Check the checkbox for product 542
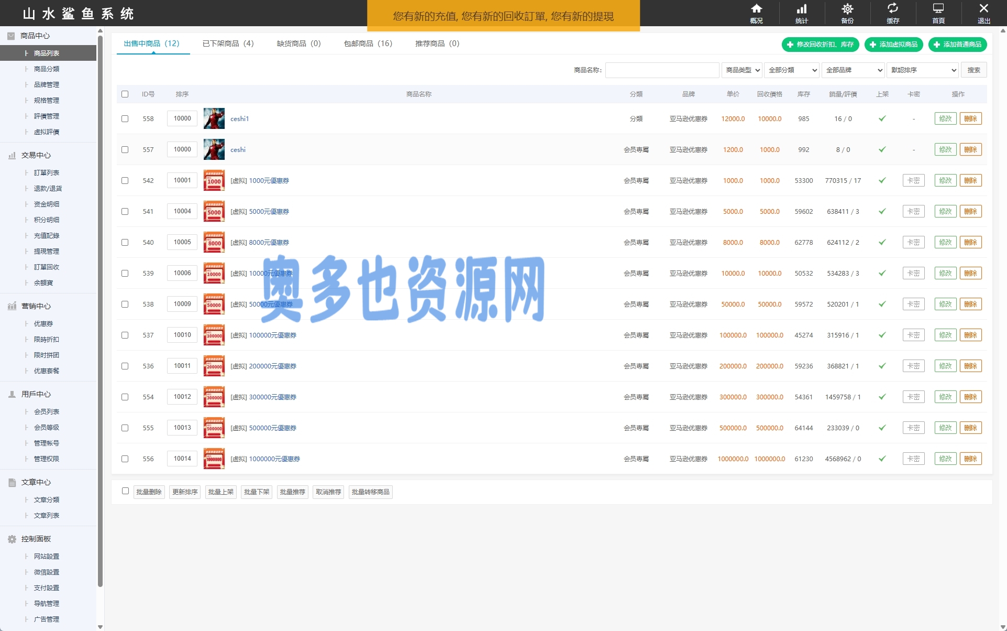 pyautogui.click(x=125, y=180)
